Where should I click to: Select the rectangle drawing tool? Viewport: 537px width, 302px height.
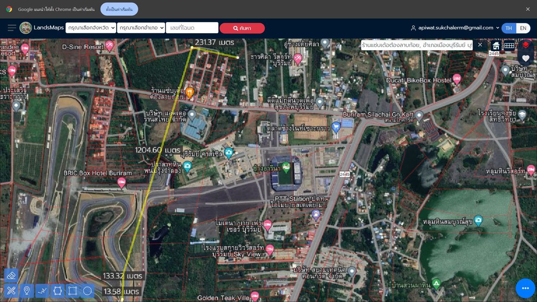[73, 290]
